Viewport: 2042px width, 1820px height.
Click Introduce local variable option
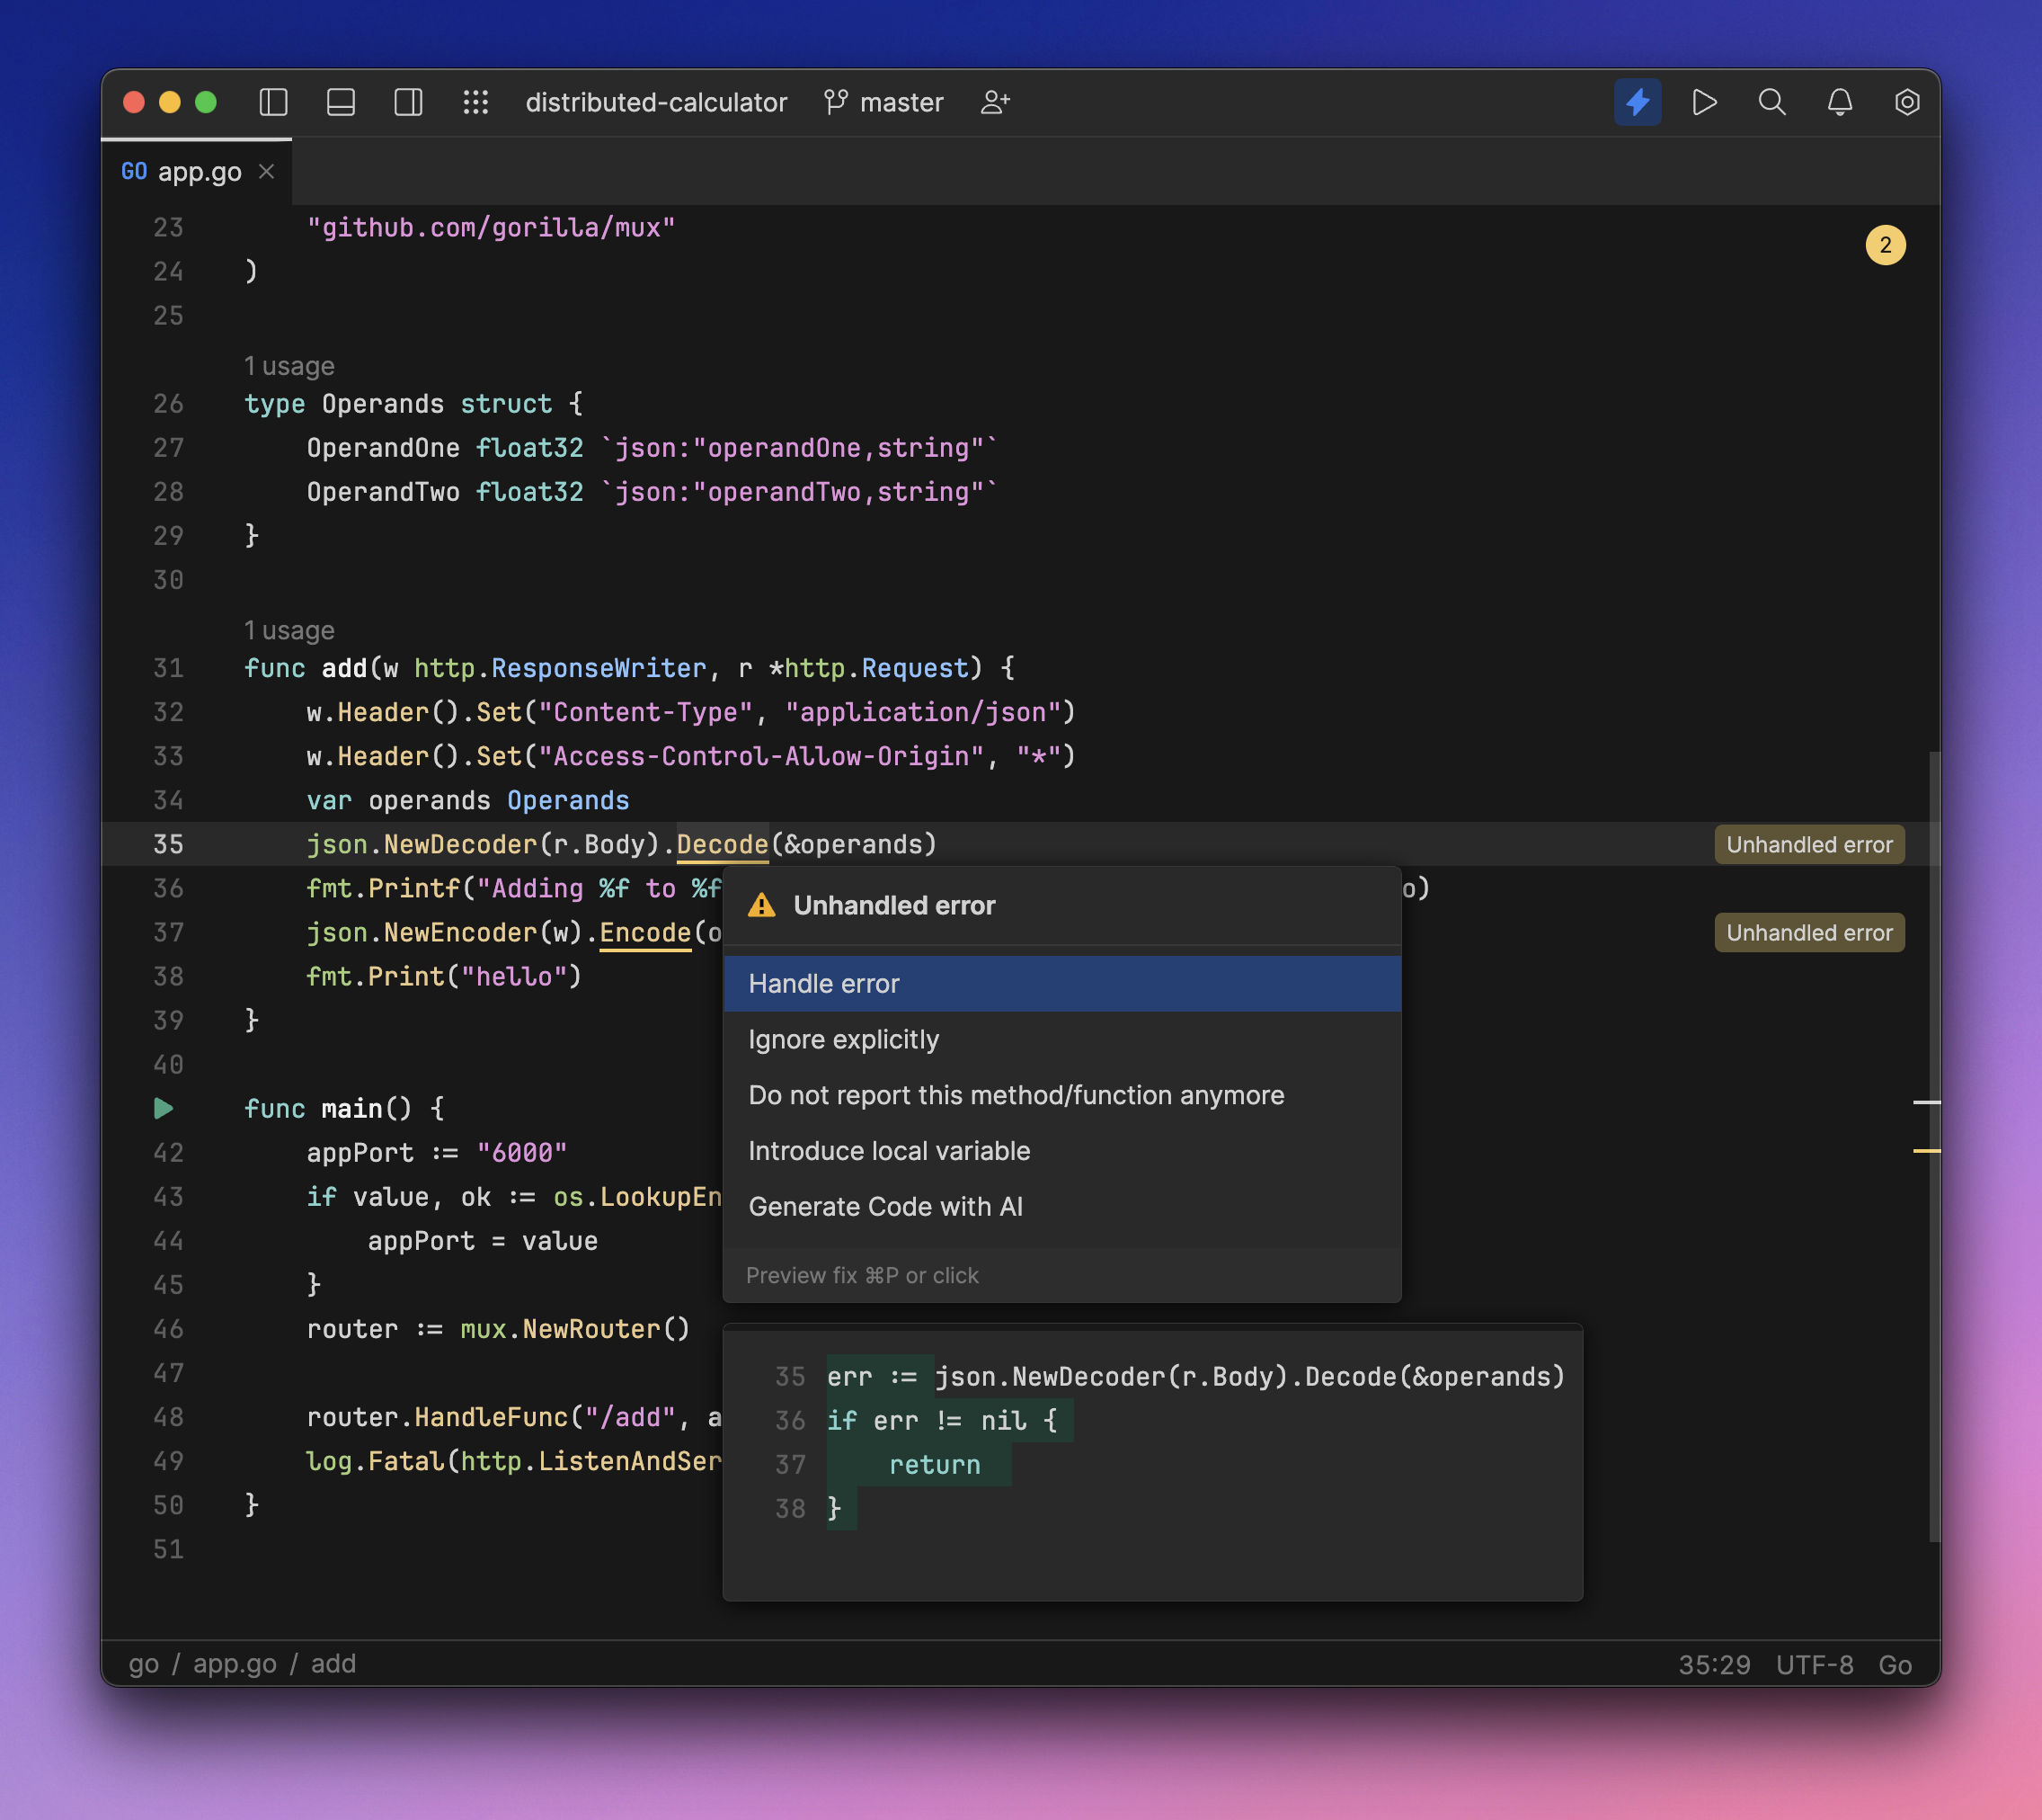click(889, 1151)
